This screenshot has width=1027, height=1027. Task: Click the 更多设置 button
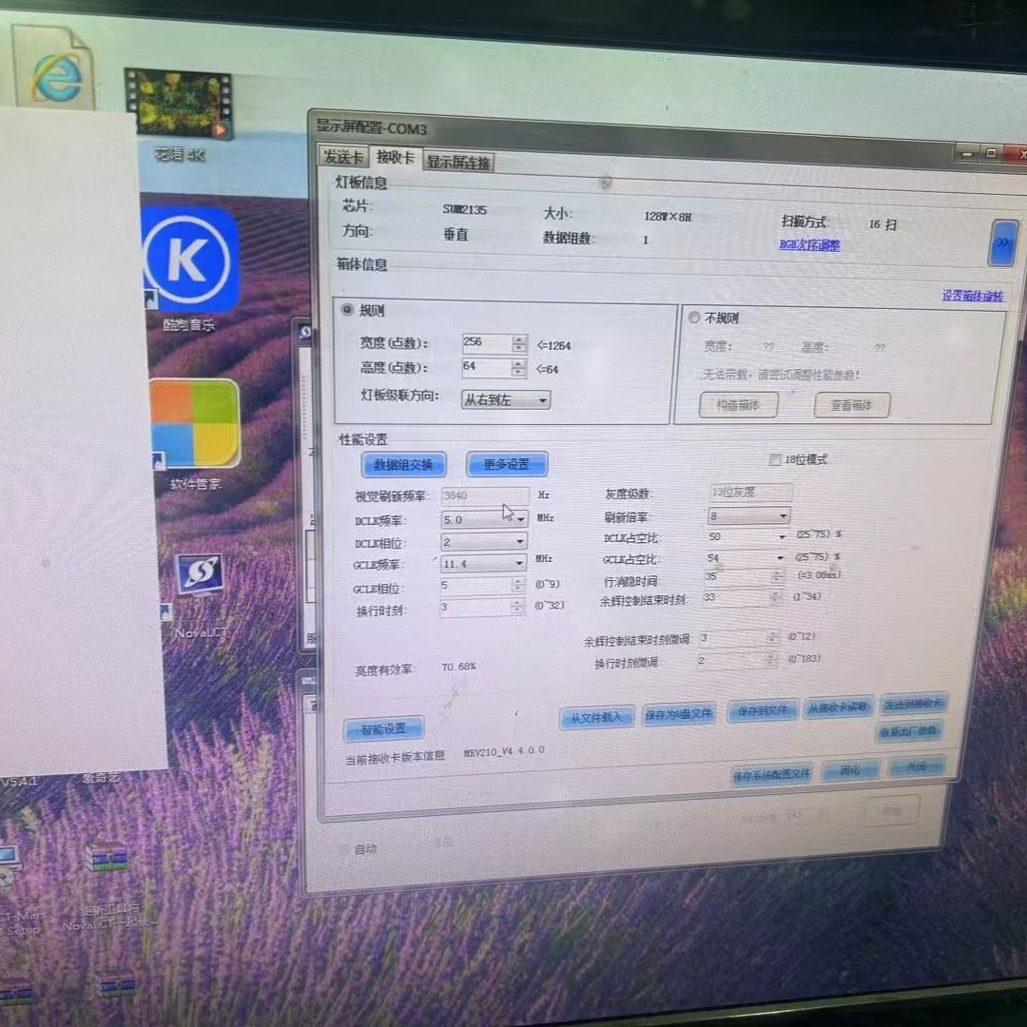(507, 464)
